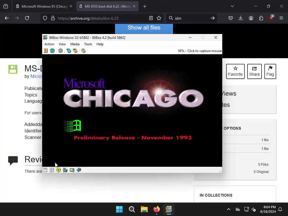This screenshot has height=216, width=288.
Task: Close the MS-DOS boot disk tab
Action: coord(134,6)
